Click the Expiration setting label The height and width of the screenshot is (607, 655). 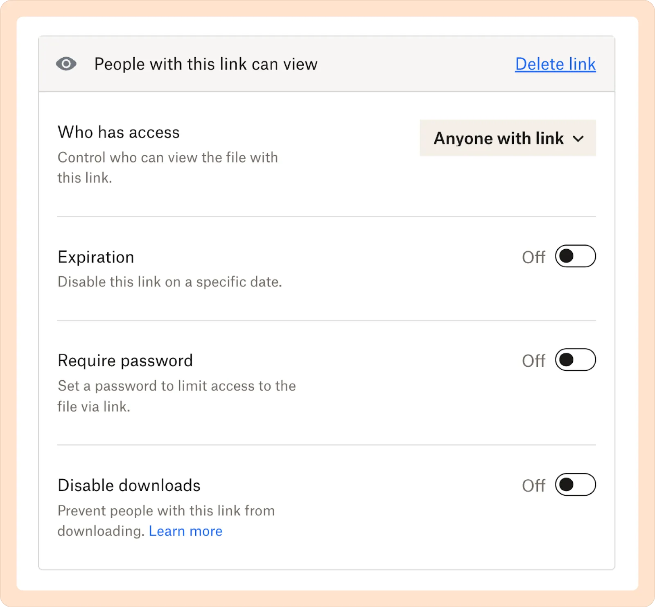point(96,257)
